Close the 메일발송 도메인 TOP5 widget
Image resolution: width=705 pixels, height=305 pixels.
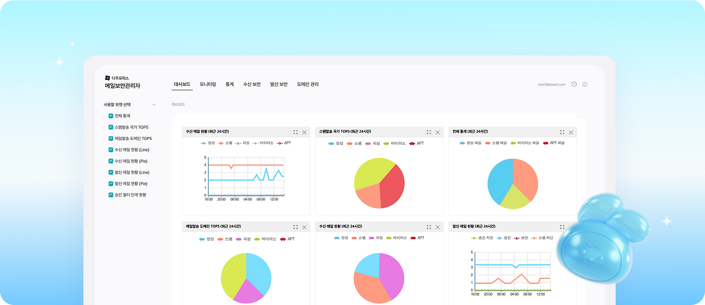coord(304,227)
